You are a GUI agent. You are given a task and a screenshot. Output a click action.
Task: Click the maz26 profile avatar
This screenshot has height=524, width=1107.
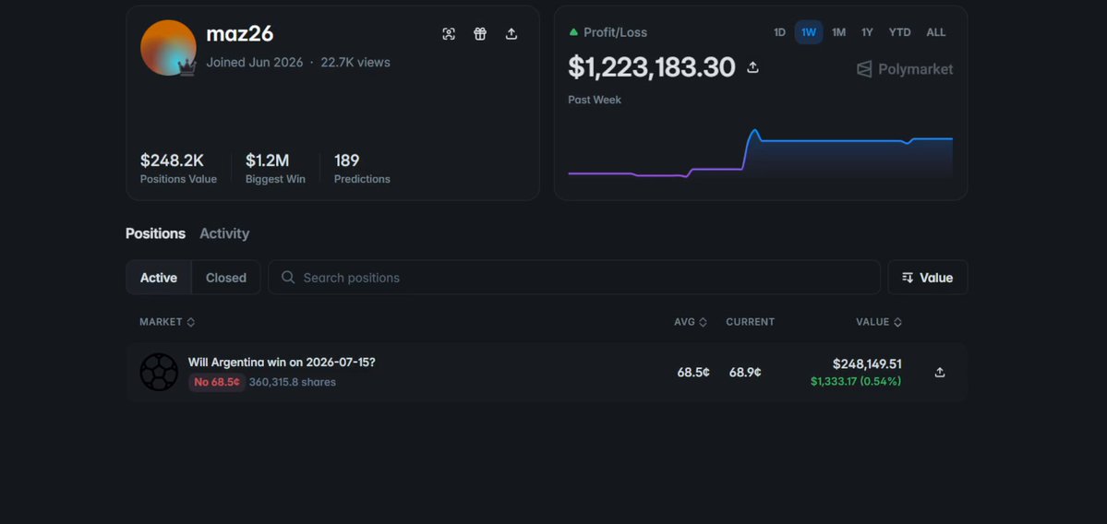click(x=168, y=47)
